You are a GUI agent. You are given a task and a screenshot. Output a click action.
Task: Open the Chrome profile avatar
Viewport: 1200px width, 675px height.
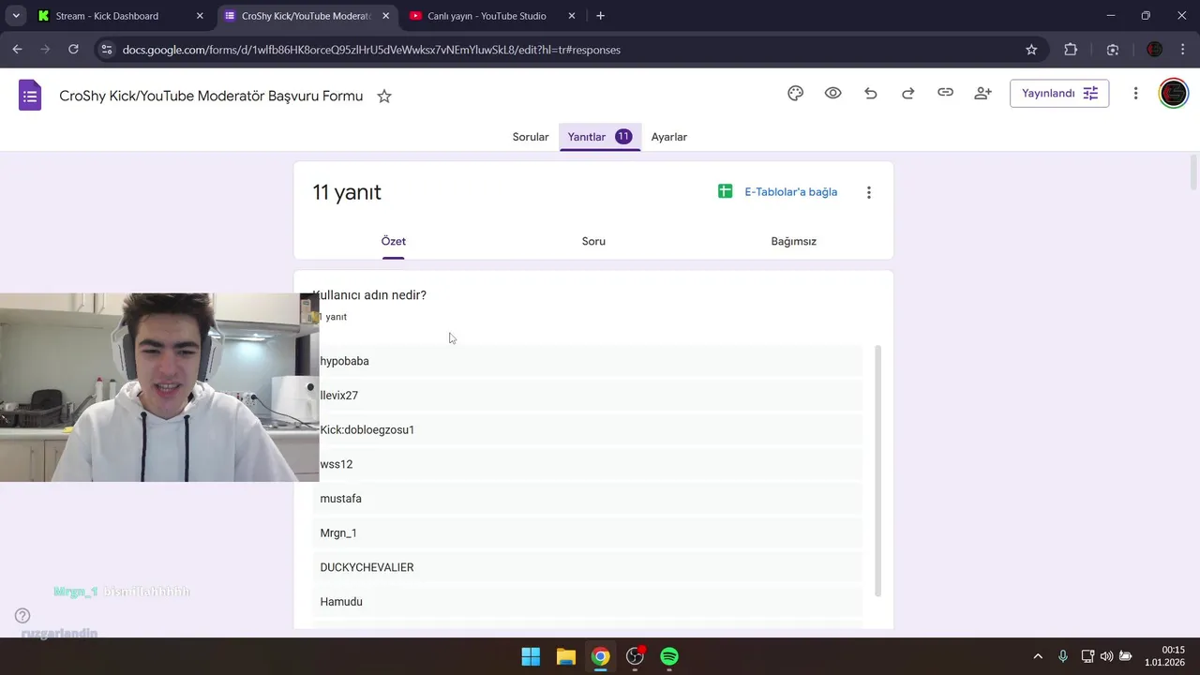click(x=1155, y=50)
